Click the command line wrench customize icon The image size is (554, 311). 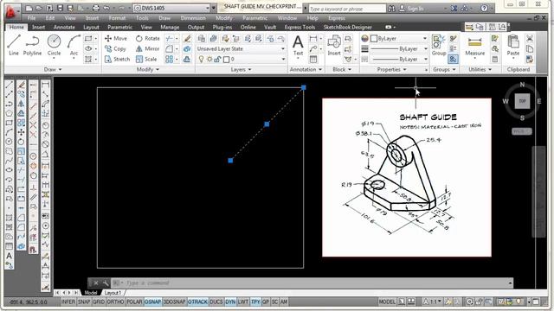point(106,282)
